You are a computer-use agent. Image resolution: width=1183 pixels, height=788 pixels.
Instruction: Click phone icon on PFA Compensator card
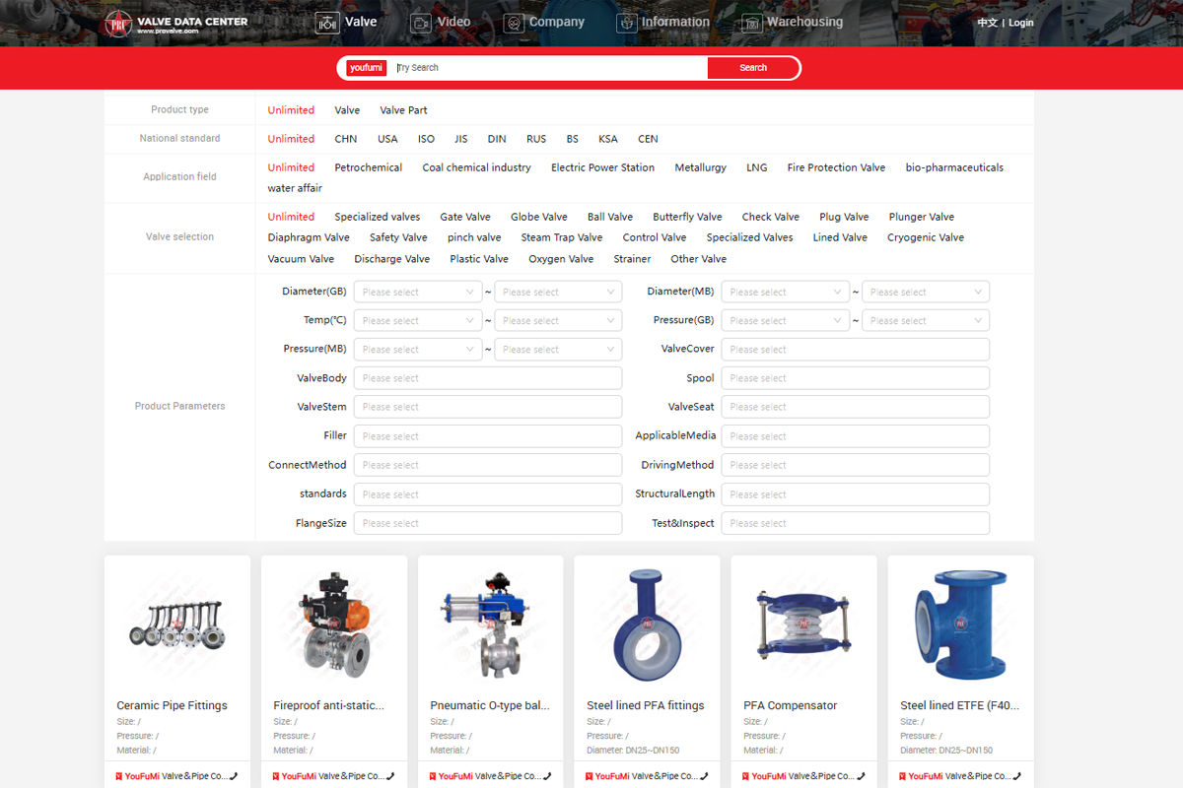(861, 776)
